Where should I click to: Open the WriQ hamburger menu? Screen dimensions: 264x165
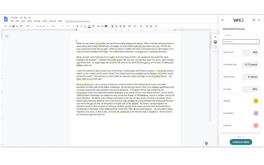click(223, 20)
